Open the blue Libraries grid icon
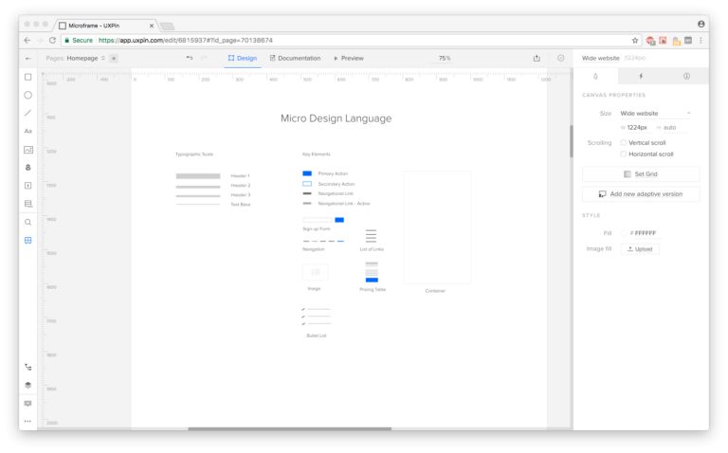728x453 pixels. (27, 240)
